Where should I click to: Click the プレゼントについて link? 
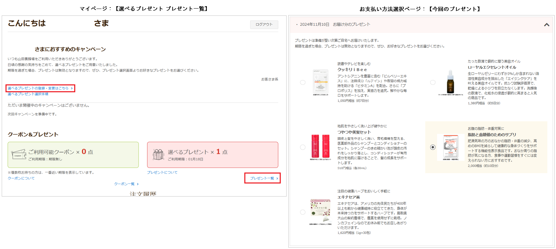162,173
